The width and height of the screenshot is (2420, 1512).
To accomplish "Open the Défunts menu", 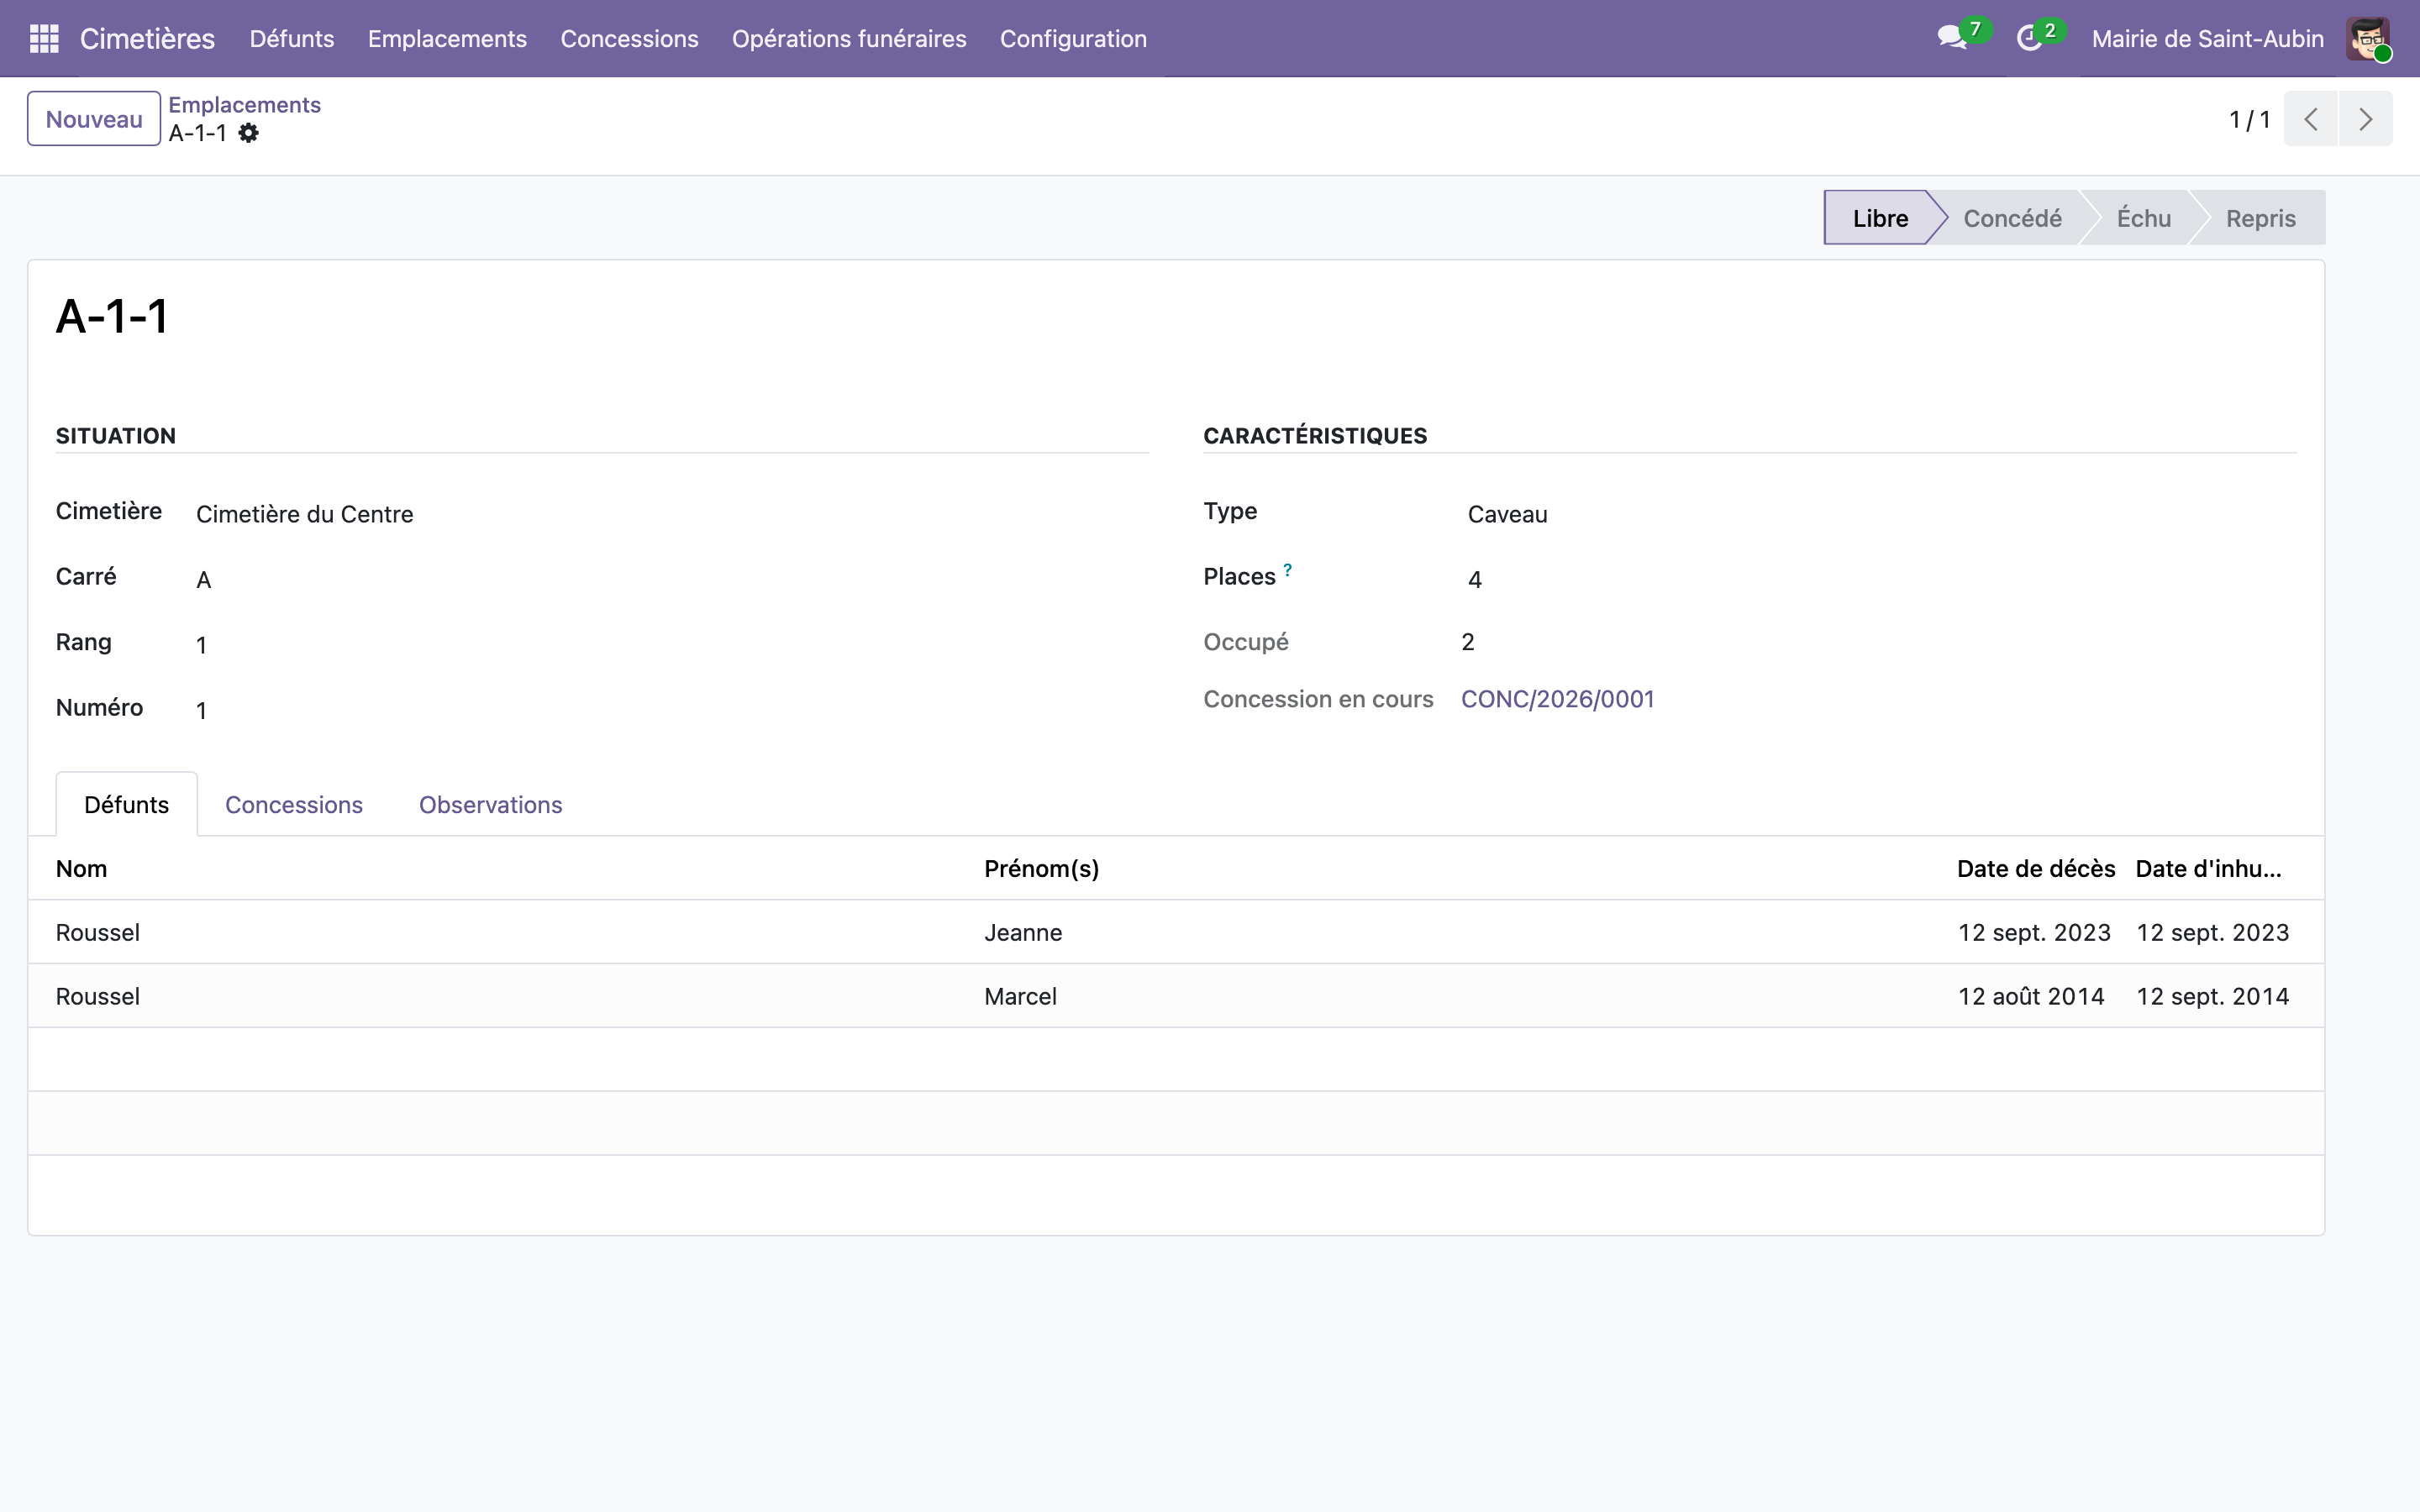I will click(x=292, y=39).
